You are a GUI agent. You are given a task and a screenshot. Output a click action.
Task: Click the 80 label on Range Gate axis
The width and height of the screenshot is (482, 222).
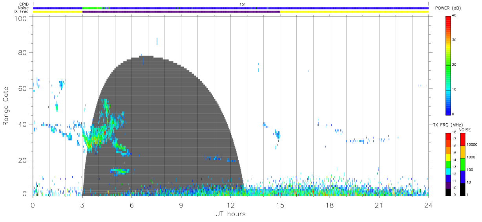tap(22, 52)
